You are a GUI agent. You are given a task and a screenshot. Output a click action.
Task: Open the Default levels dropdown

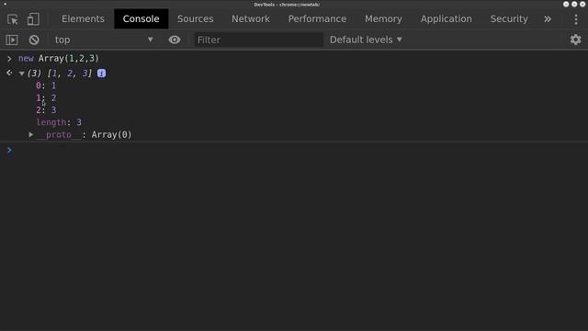(366, 40)
